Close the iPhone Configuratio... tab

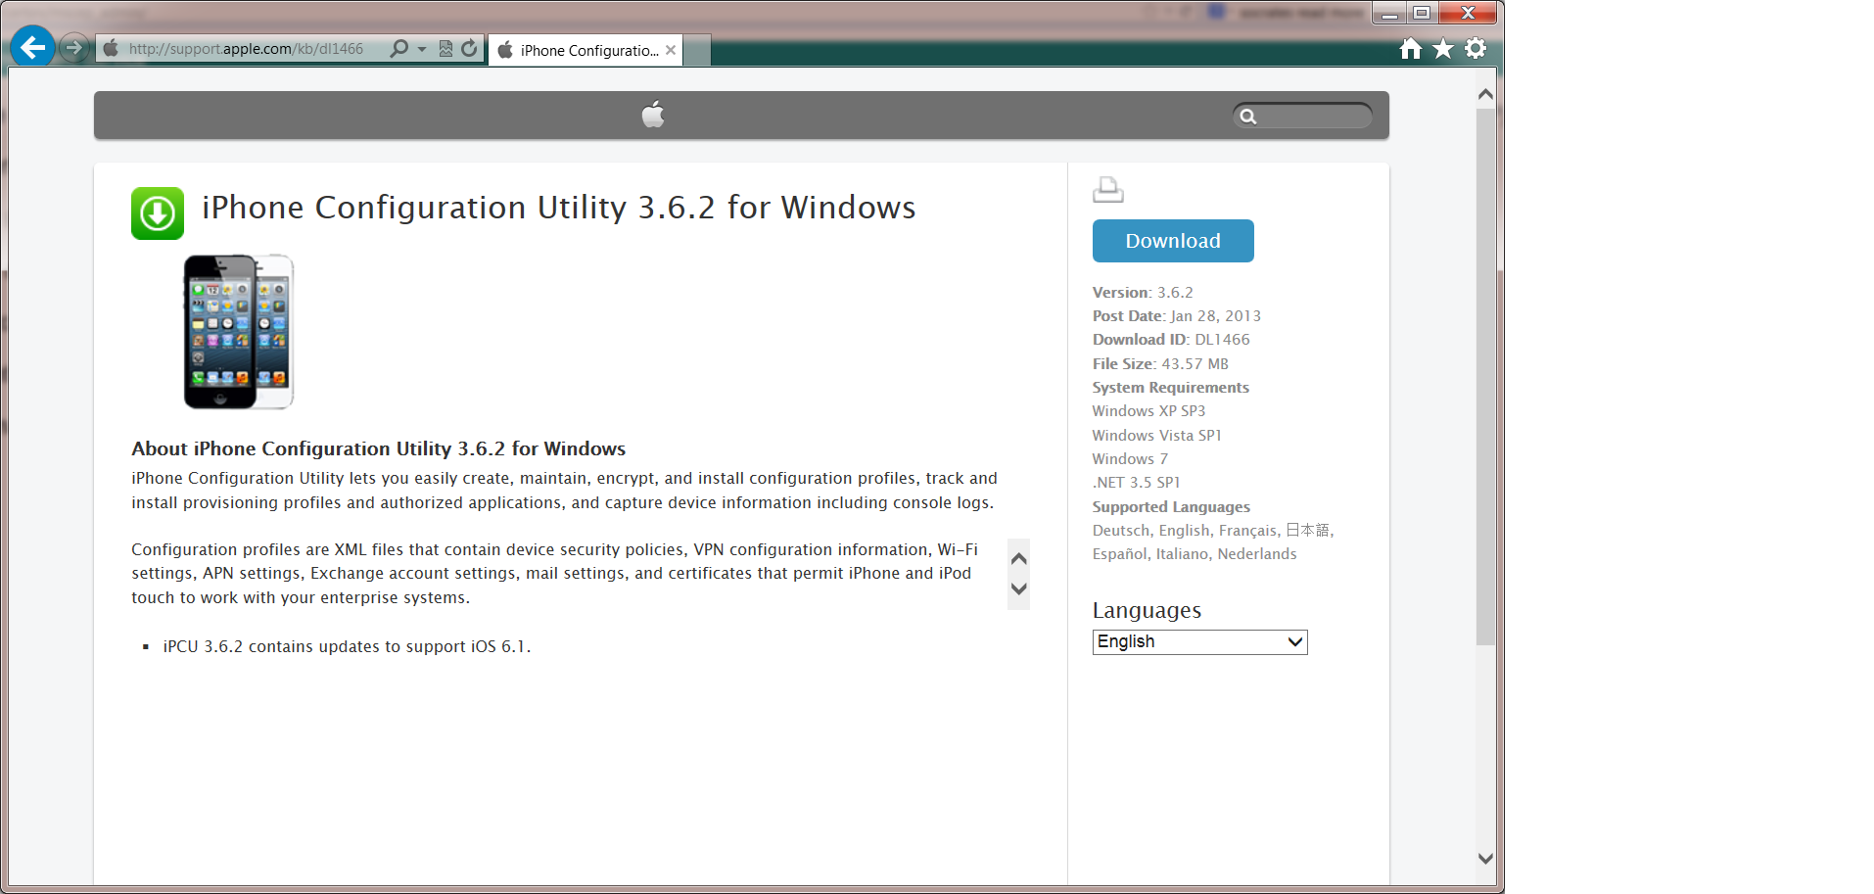(x=671, y=51)
